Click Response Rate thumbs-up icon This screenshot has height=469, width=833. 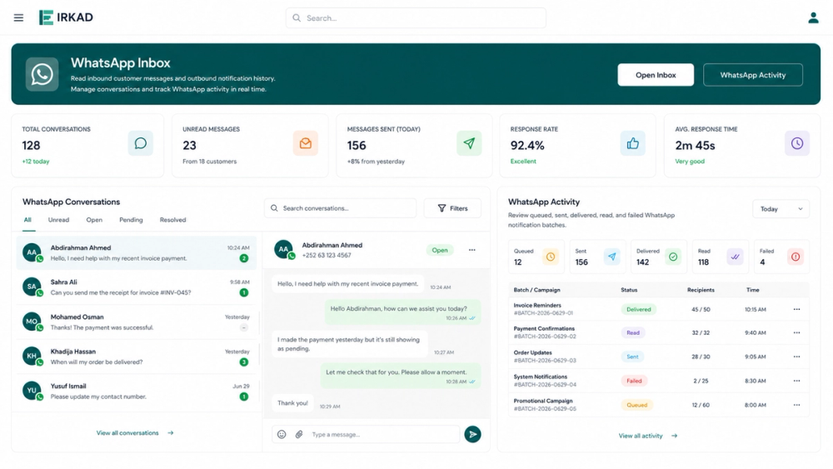633,143
